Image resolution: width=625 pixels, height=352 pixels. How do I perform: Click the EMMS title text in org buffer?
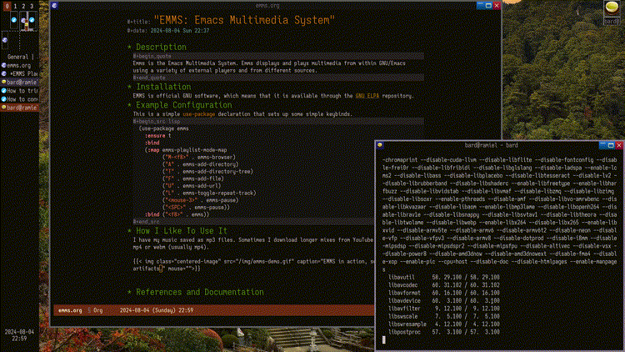(x=244, y=20)
